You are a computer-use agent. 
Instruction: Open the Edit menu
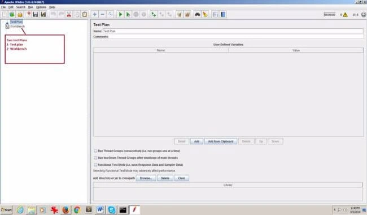tap(11, 7)
